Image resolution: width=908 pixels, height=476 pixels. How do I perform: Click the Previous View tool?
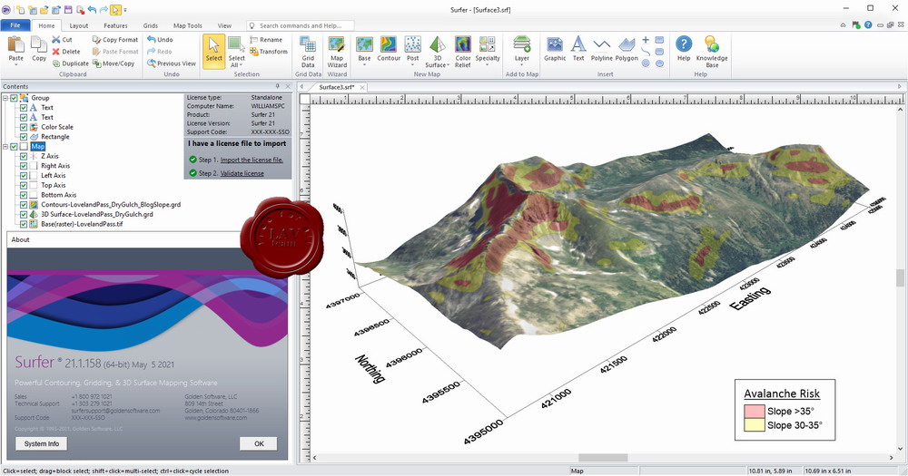[x=172, y=63]
